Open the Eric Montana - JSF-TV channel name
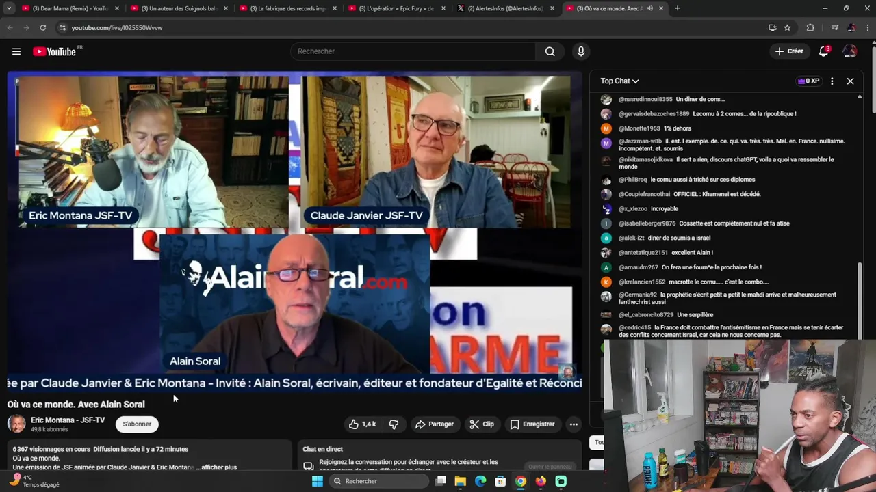 coord(68,420)
